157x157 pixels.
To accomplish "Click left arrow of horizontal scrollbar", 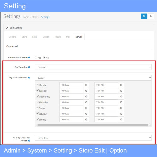I will 36,125.
